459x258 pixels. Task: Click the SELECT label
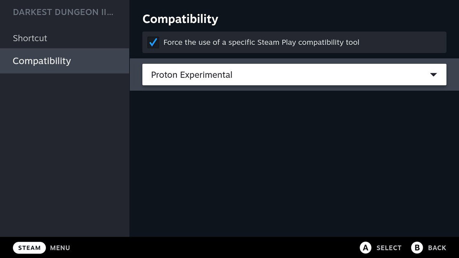(389, 248)
